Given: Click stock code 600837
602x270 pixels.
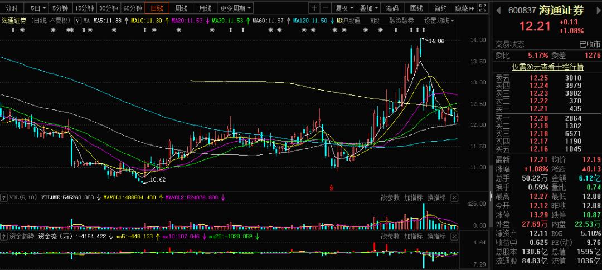Looking at the screenshot, I should pyautogui.click(x=522, y=11).
